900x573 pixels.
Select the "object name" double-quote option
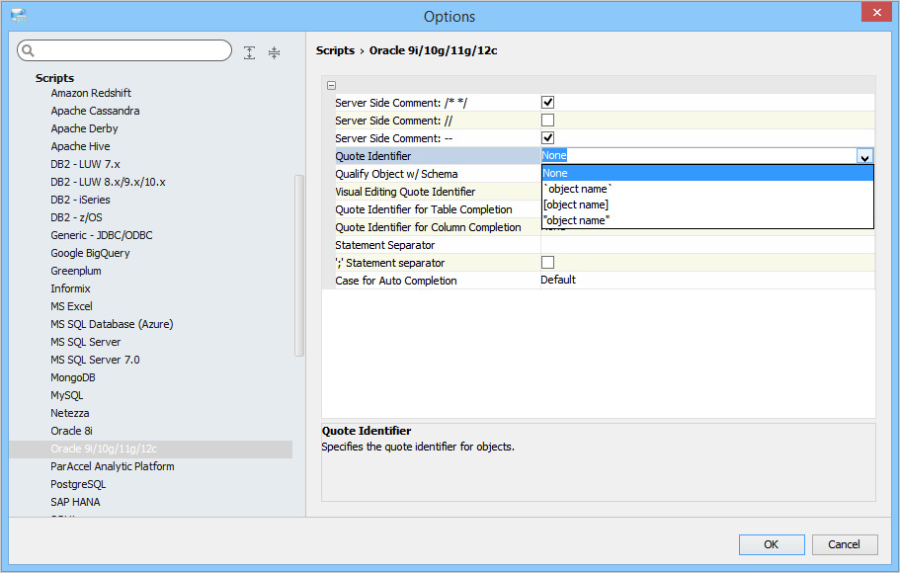pyautogui.click(x=576, y=220)
